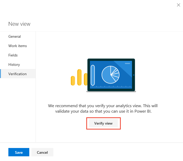Viewport: 183px width, 161px height.
Task: Click the 'We recommend that you verify' text
Action: (x=103, y=108)
